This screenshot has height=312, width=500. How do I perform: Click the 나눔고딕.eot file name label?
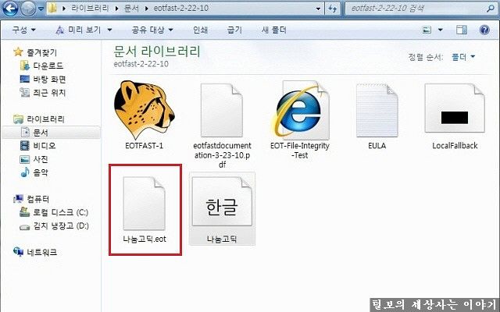[x=145, y=239]
